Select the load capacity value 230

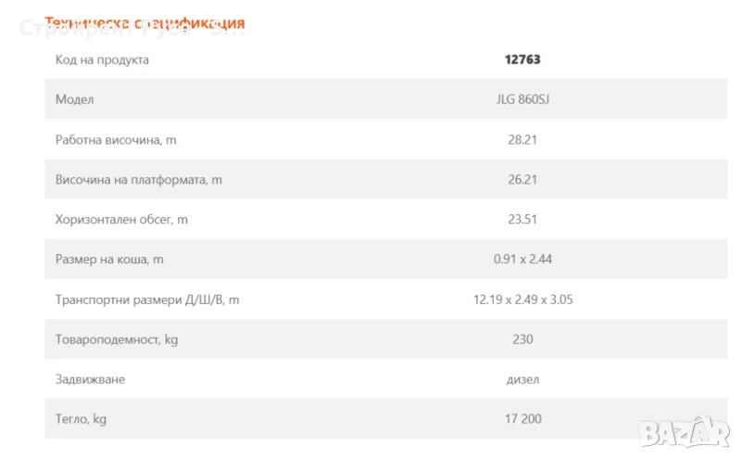[x=522, y=339]
